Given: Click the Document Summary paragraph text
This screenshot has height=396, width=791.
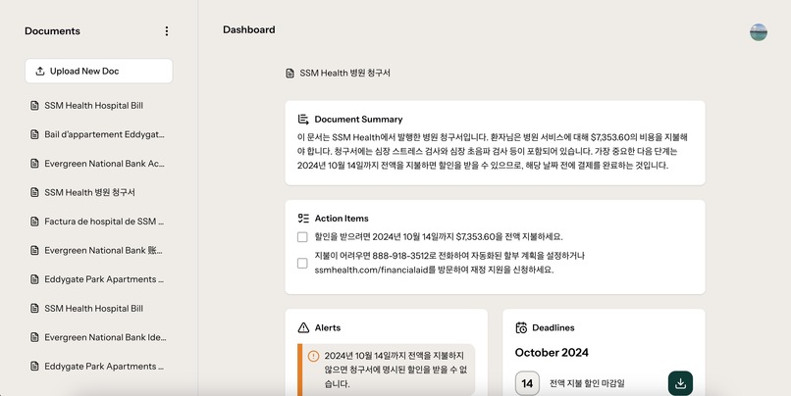Looking at the screenshot, I should pos(493,151).
